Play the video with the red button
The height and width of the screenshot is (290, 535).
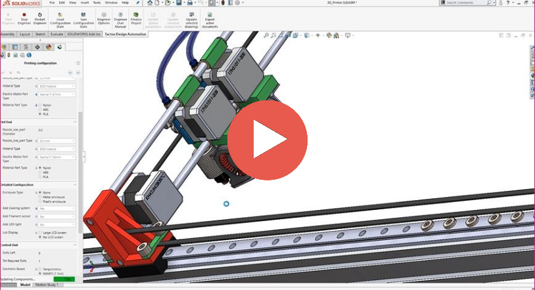pos(267,140)
